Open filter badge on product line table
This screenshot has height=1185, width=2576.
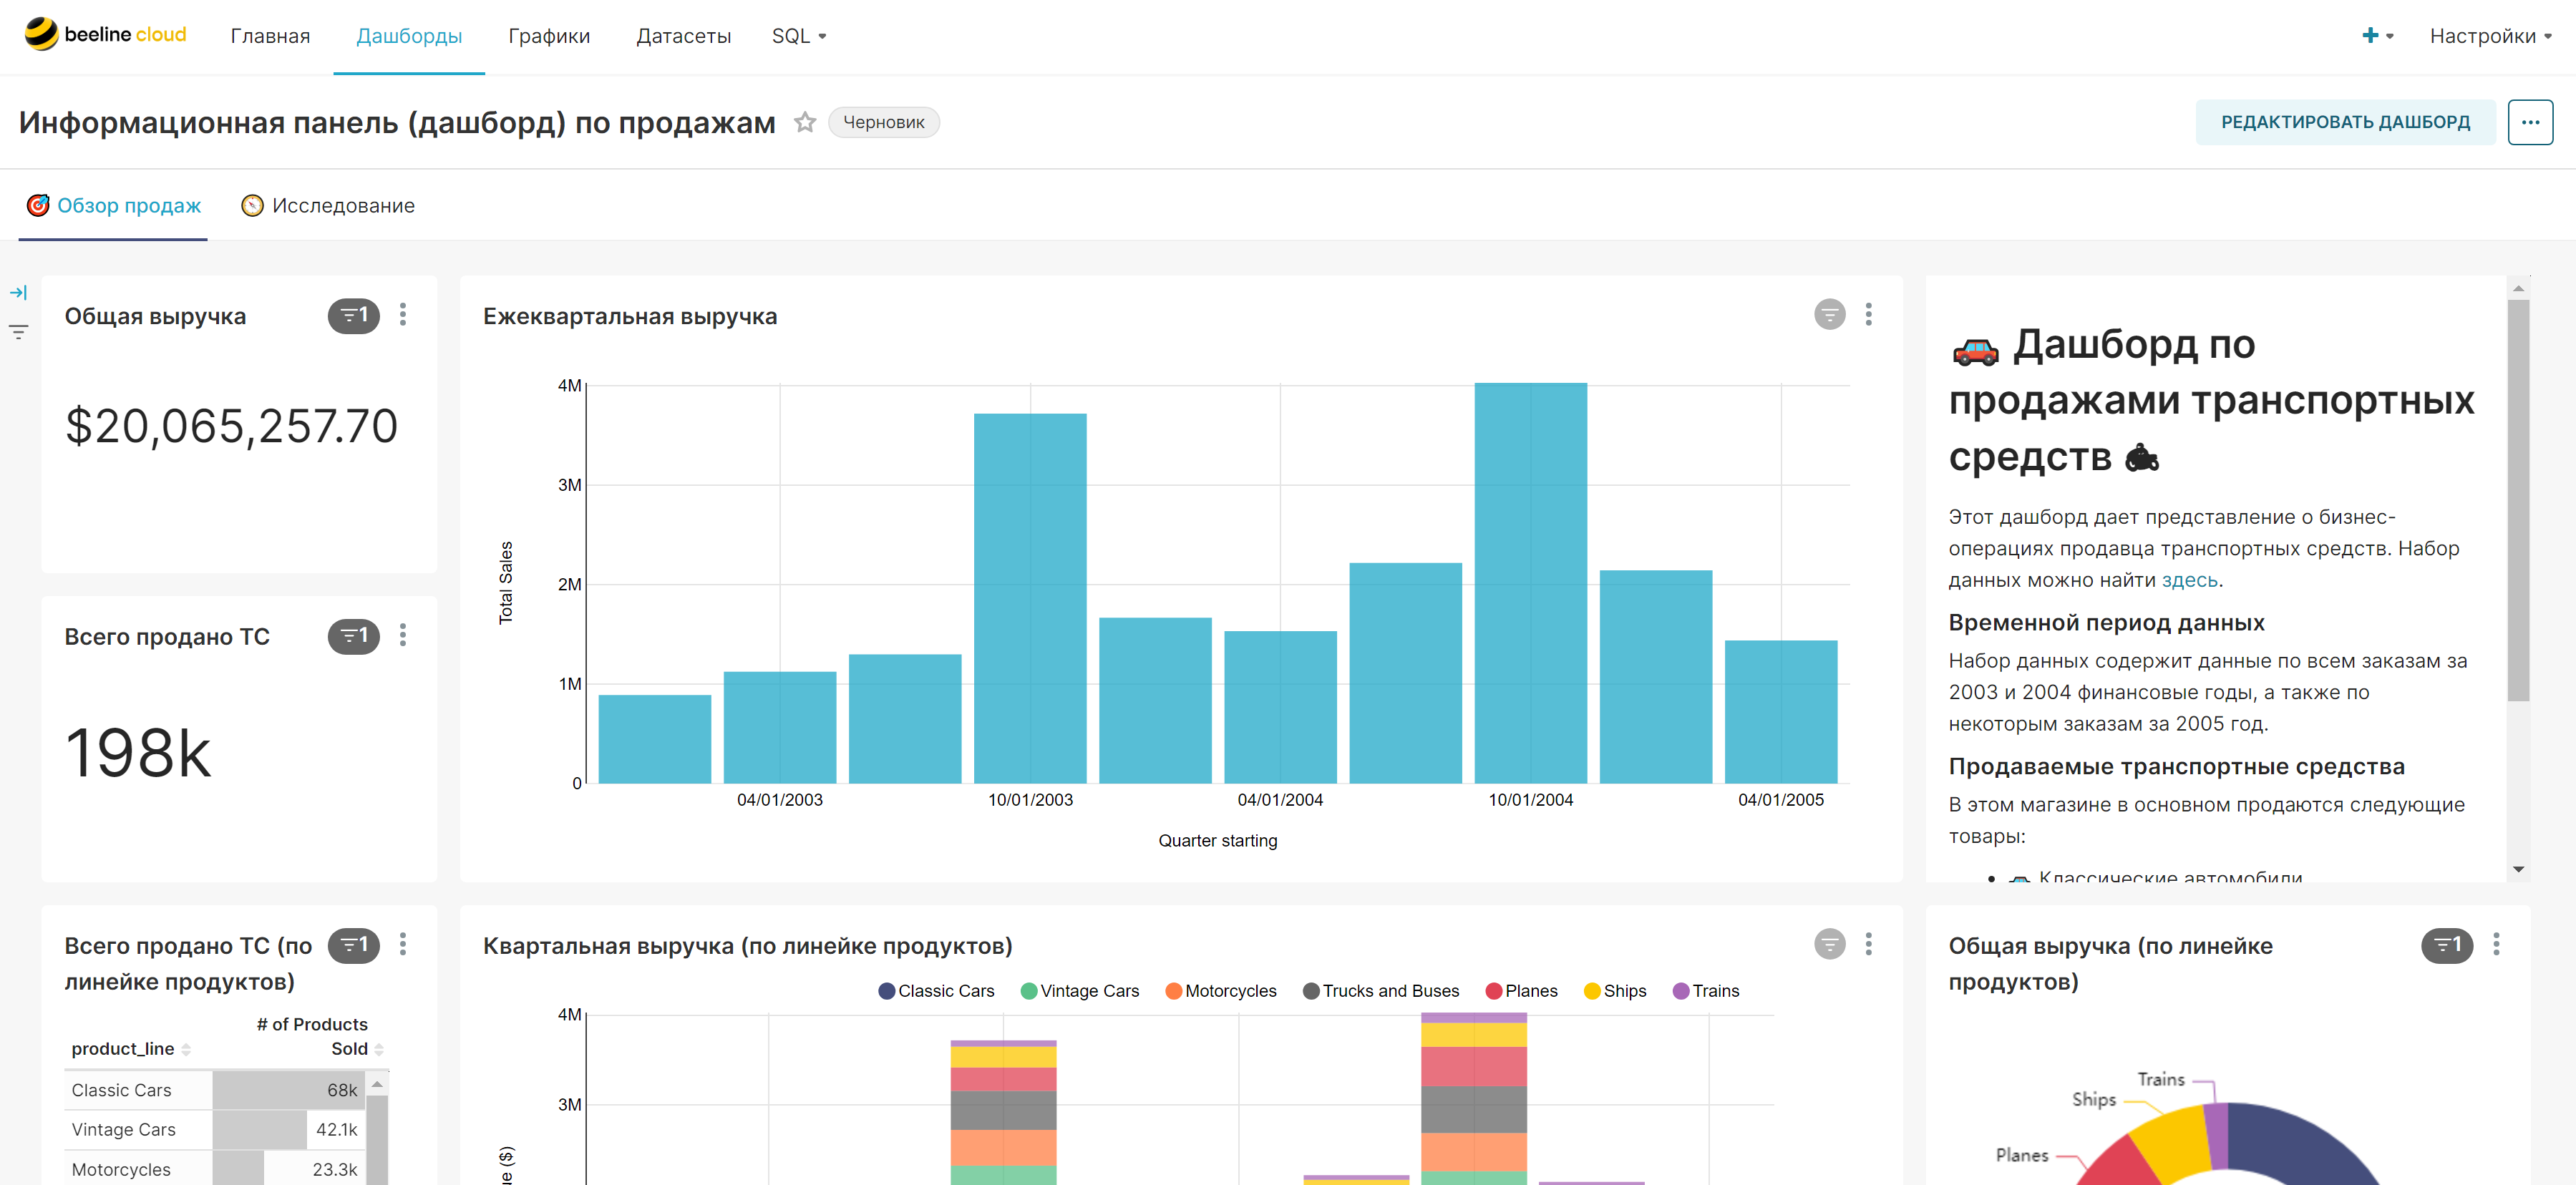[354, 945]
